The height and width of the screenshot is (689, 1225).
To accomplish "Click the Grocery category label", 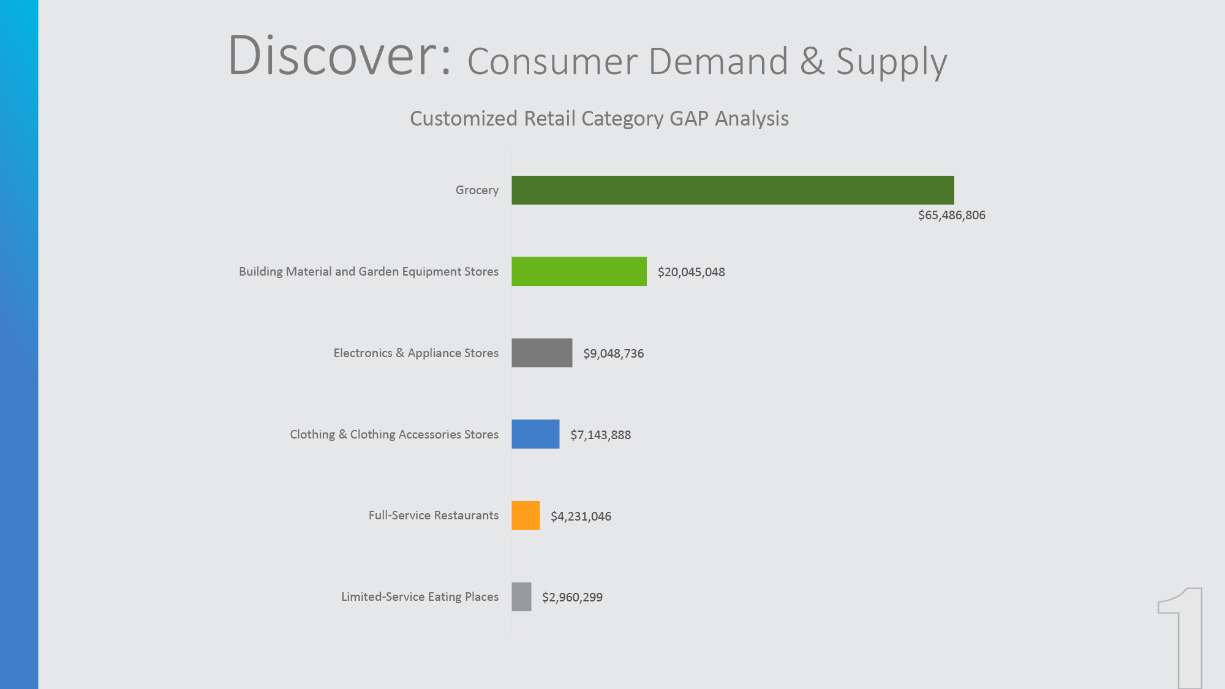I will point(477,190).
